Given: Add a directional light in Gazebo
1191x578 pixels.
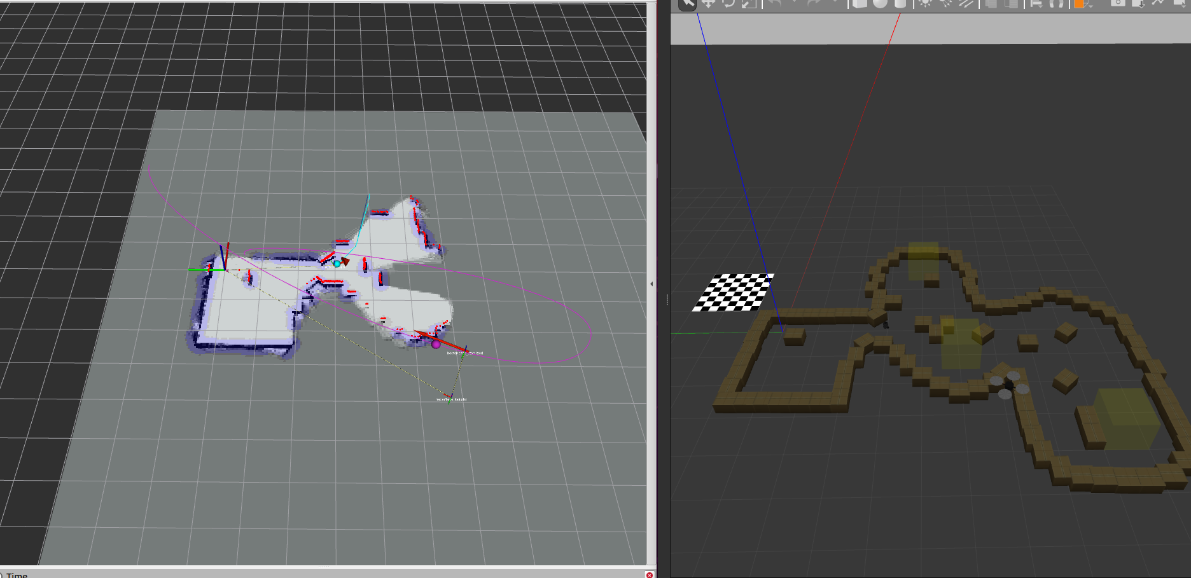Looking at the screenshot, I should (x=966, y=3).
